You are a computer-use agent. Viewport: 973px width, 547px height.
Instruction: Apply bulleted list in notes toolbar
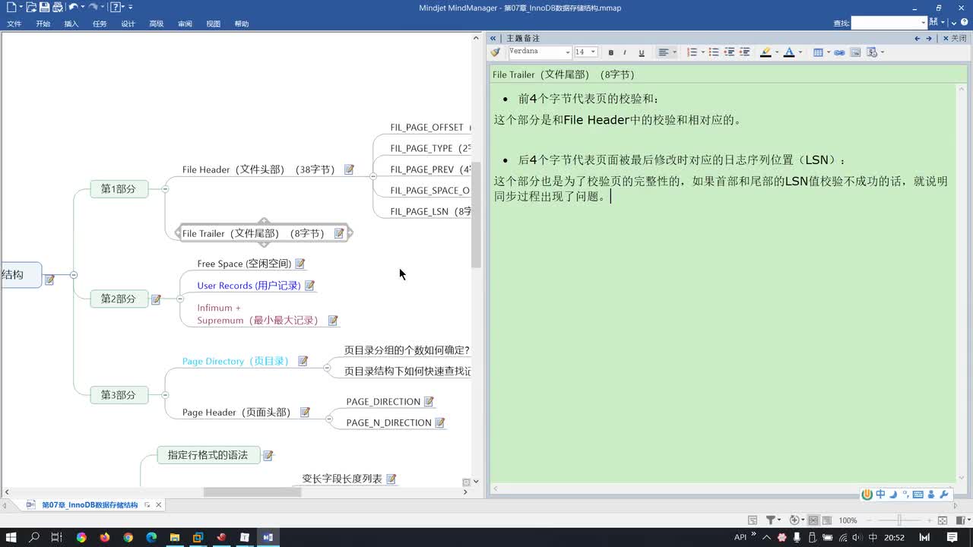(714, 52)
